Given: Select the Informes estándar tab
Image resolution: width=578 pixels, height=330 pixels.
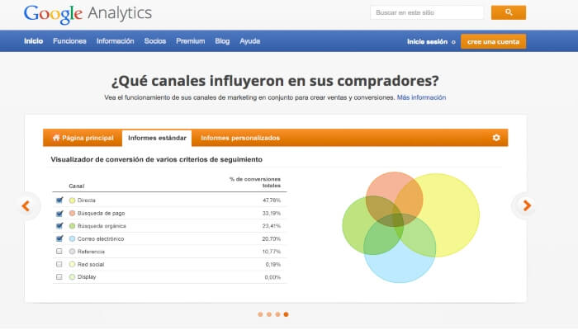Looking at the screenshot, I should [157, 138].
